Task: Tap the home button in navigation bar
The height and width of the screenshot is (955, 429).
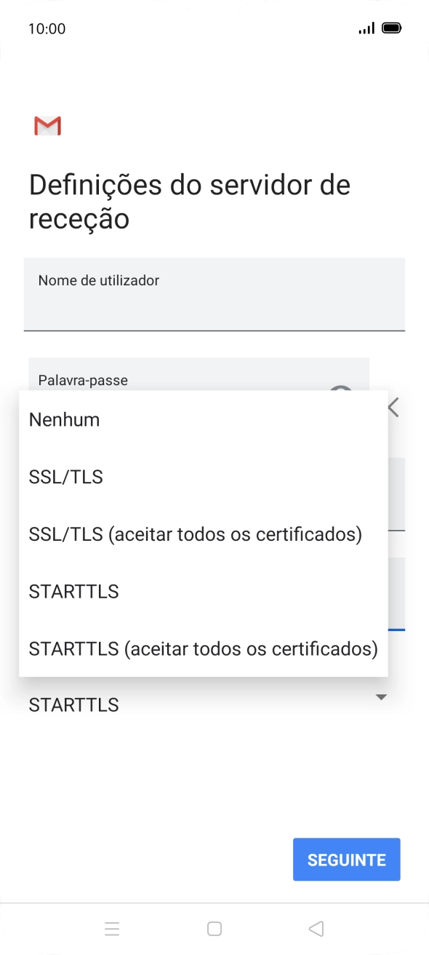Action: (214, 928)
